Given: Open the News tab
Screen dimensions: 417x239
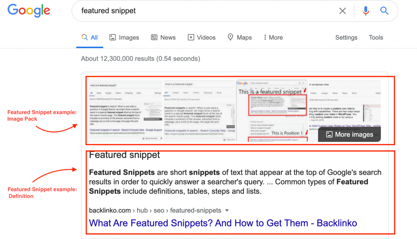Looking at the screenshot, I should pyautogui.click(x=163, y=37).
